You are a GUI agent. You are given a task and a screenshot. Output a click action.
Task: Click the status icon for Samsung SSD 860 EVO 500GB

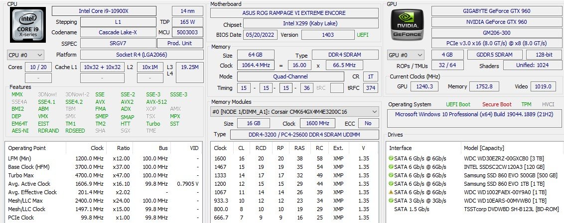[391, 175]
